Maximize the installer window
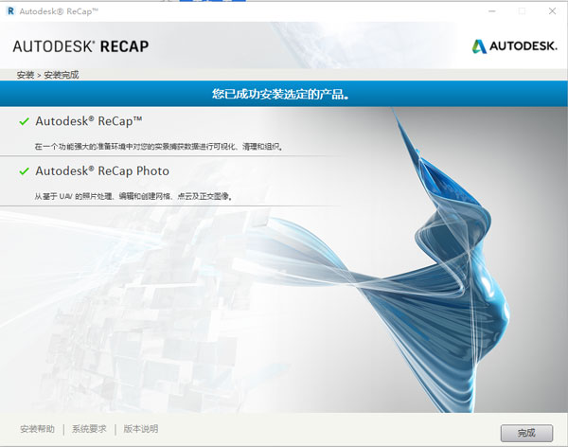This screenshot has width=568, height=447. 522,9
